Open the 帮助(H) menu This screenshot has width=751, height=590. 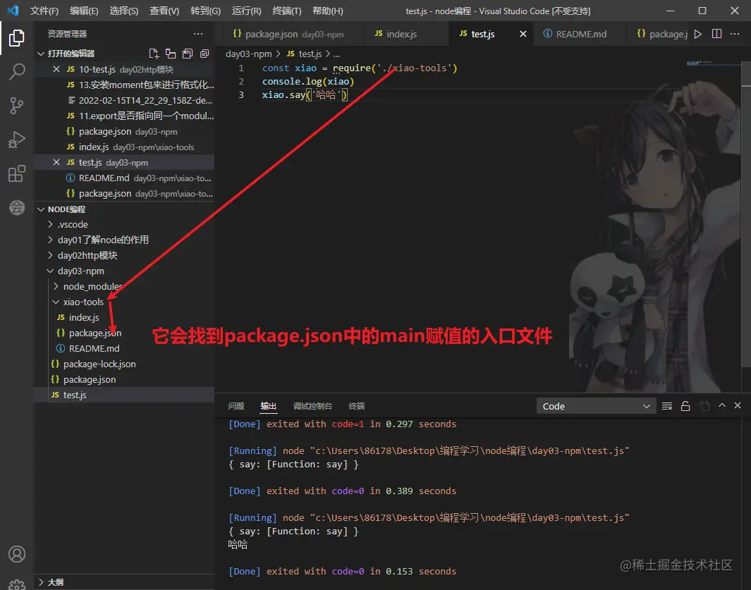click(328, 11)
